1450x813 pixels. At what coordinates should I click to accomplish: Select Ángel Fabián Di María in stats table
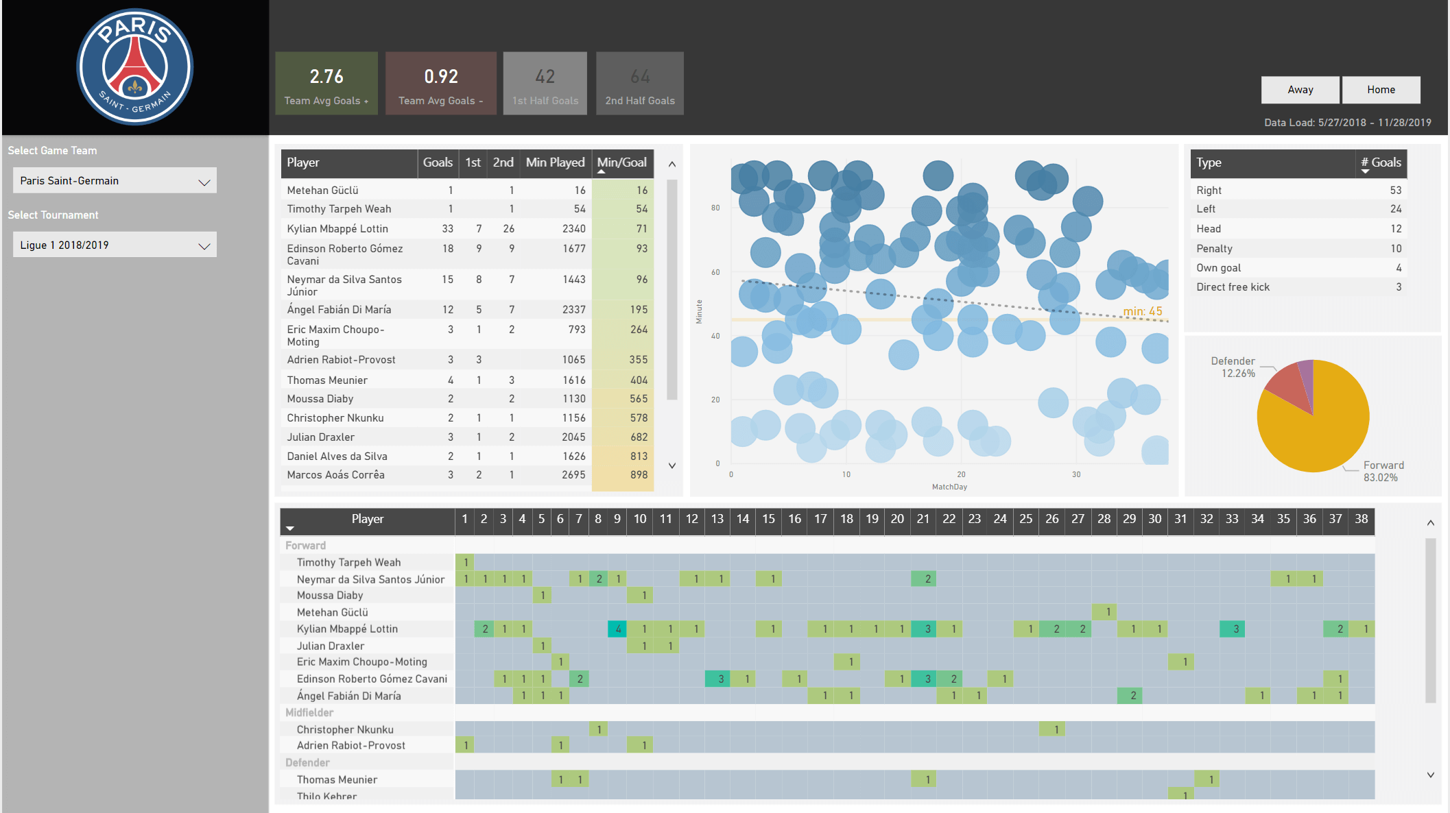coord(467,310)
